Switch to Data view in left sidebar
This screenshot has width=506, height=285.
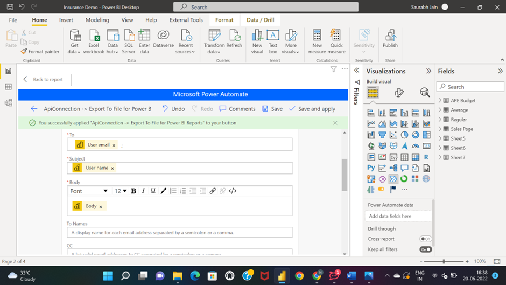point(9,87)
